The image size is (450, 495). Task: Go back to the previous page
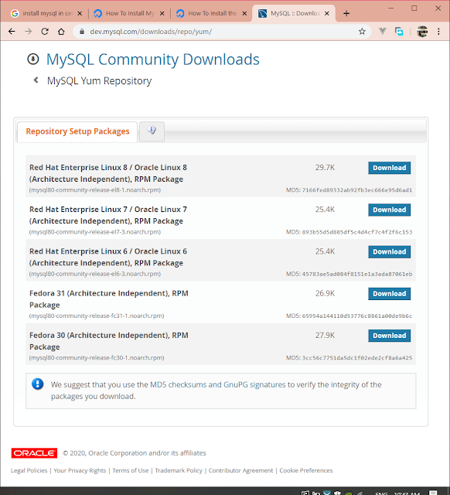pyautogui.click(x=12, y=31)
